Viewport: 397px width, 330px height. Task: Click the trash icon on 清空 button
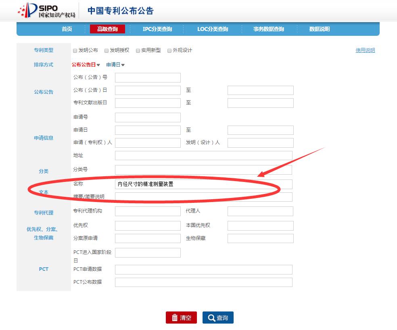[175, 318]
